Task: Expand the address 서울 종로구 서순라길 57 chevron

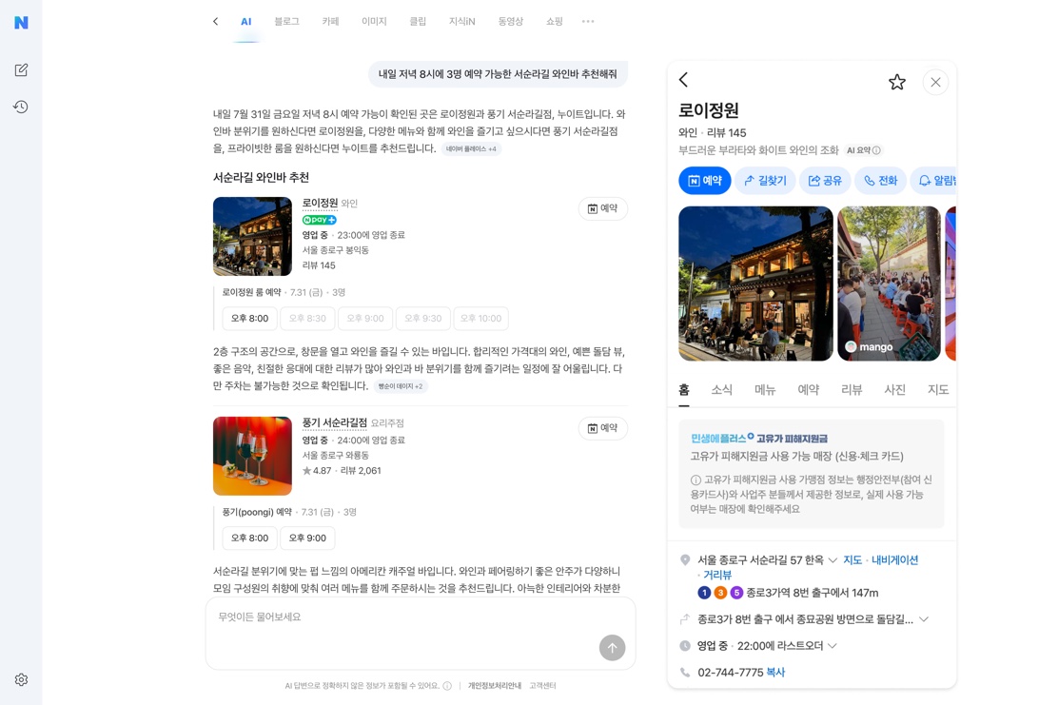Action: click(833, 560)
